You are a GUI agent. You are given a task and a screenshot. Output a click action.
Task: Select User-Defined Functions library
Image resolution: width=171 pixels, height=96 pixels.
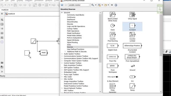coord(75,49)
